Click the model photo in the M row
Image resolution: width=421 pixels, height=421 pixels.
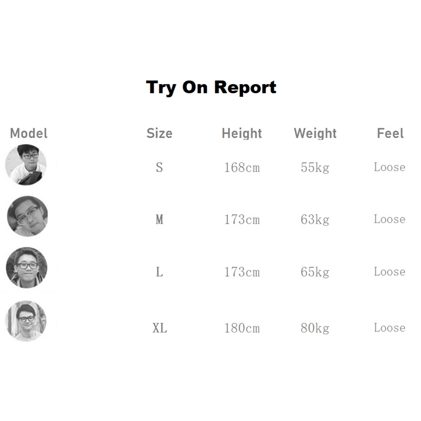[27, 216]
